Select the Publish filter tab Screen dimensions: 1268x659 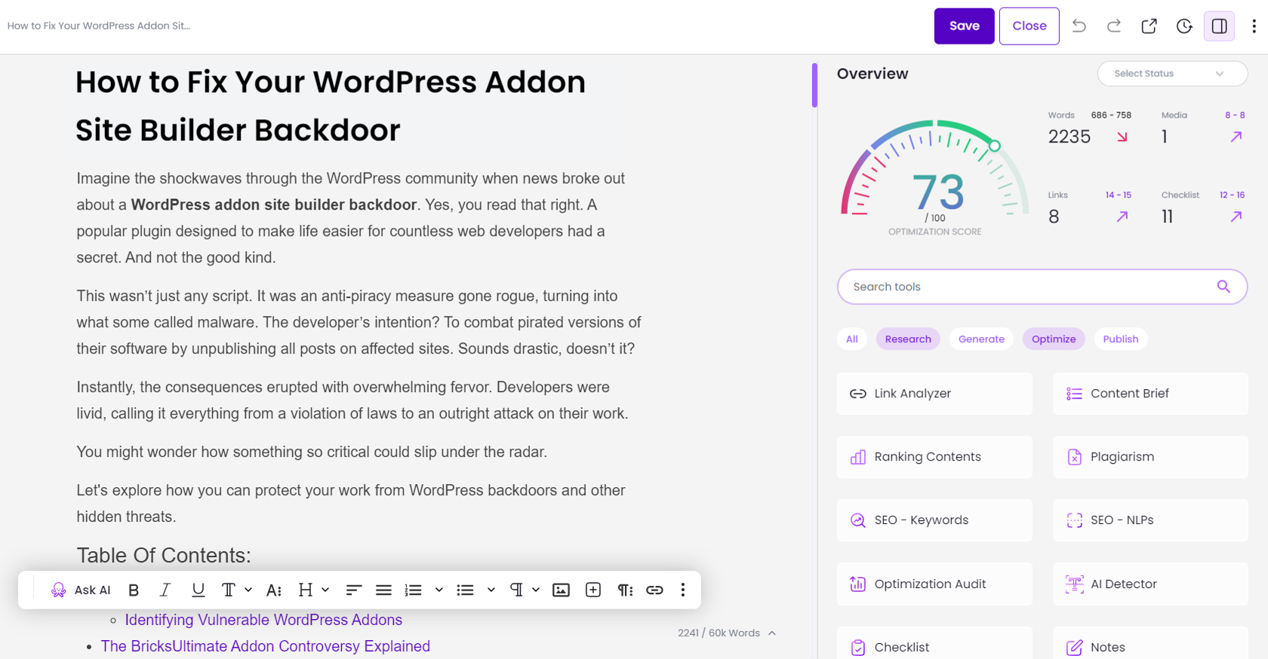1121,339
